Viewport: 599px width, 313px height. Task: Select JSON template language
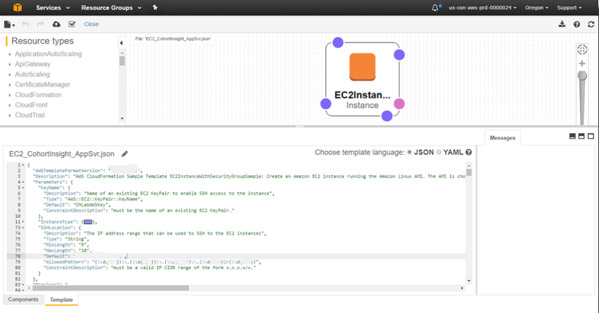[x=409, y=152]
